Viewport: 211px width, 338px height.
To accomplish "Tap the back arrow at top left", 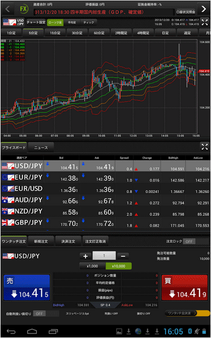I will pos(7,9).
